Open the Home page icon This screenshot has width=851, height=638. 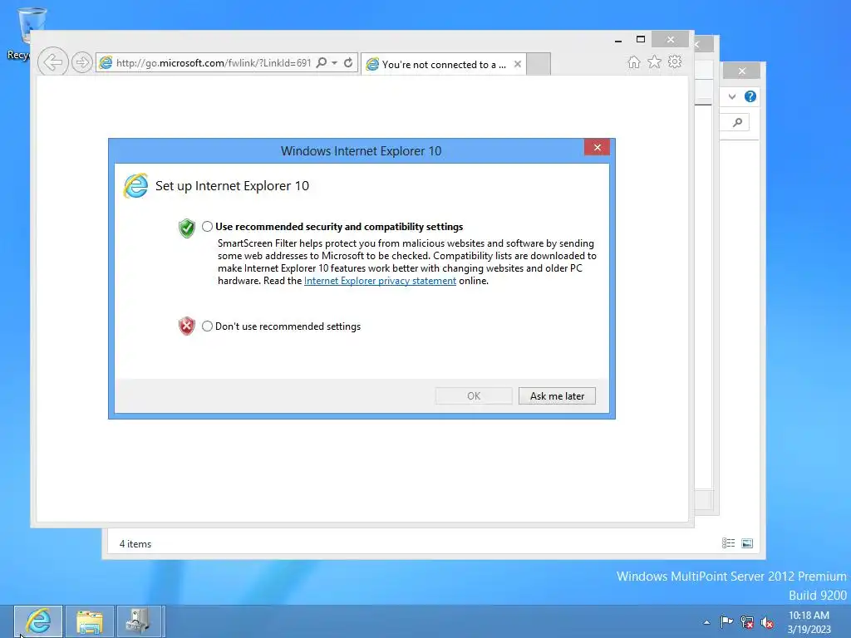(633, 62)
